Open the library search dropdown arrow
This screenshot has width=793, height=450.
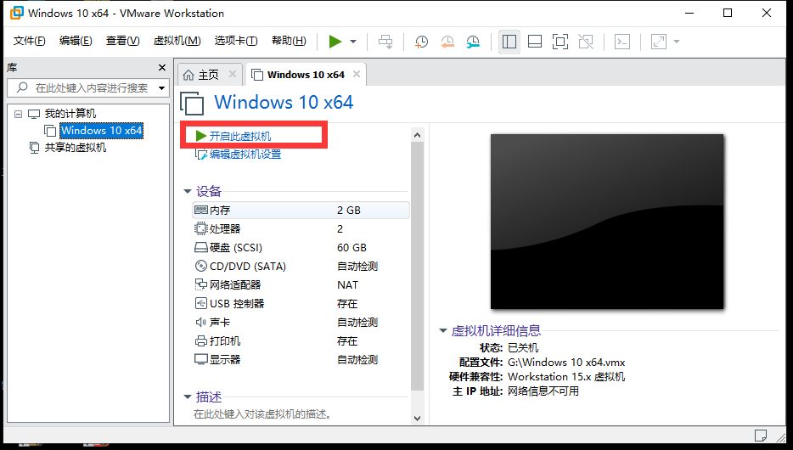pyautogui.click(x=162, y=88)
